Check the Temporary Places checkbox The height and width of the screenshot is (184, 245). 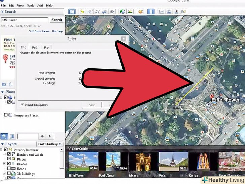(6, 115)
